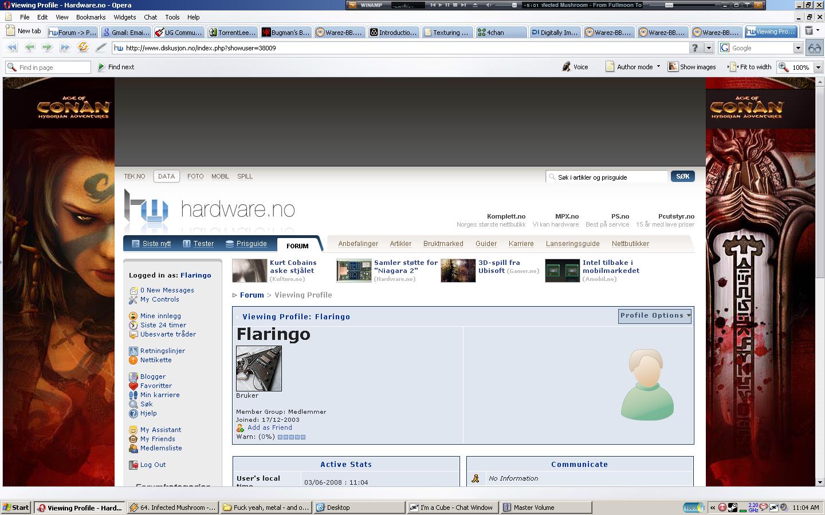825x515 pixels.
Task: Adjust the Winamp volume slider
Action: 506,5
